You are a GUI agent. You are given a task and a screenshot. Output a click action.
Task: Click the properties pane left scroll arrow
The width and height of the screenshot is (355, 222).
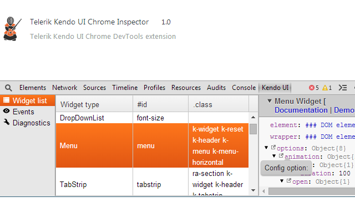click(x=263, y=191)
